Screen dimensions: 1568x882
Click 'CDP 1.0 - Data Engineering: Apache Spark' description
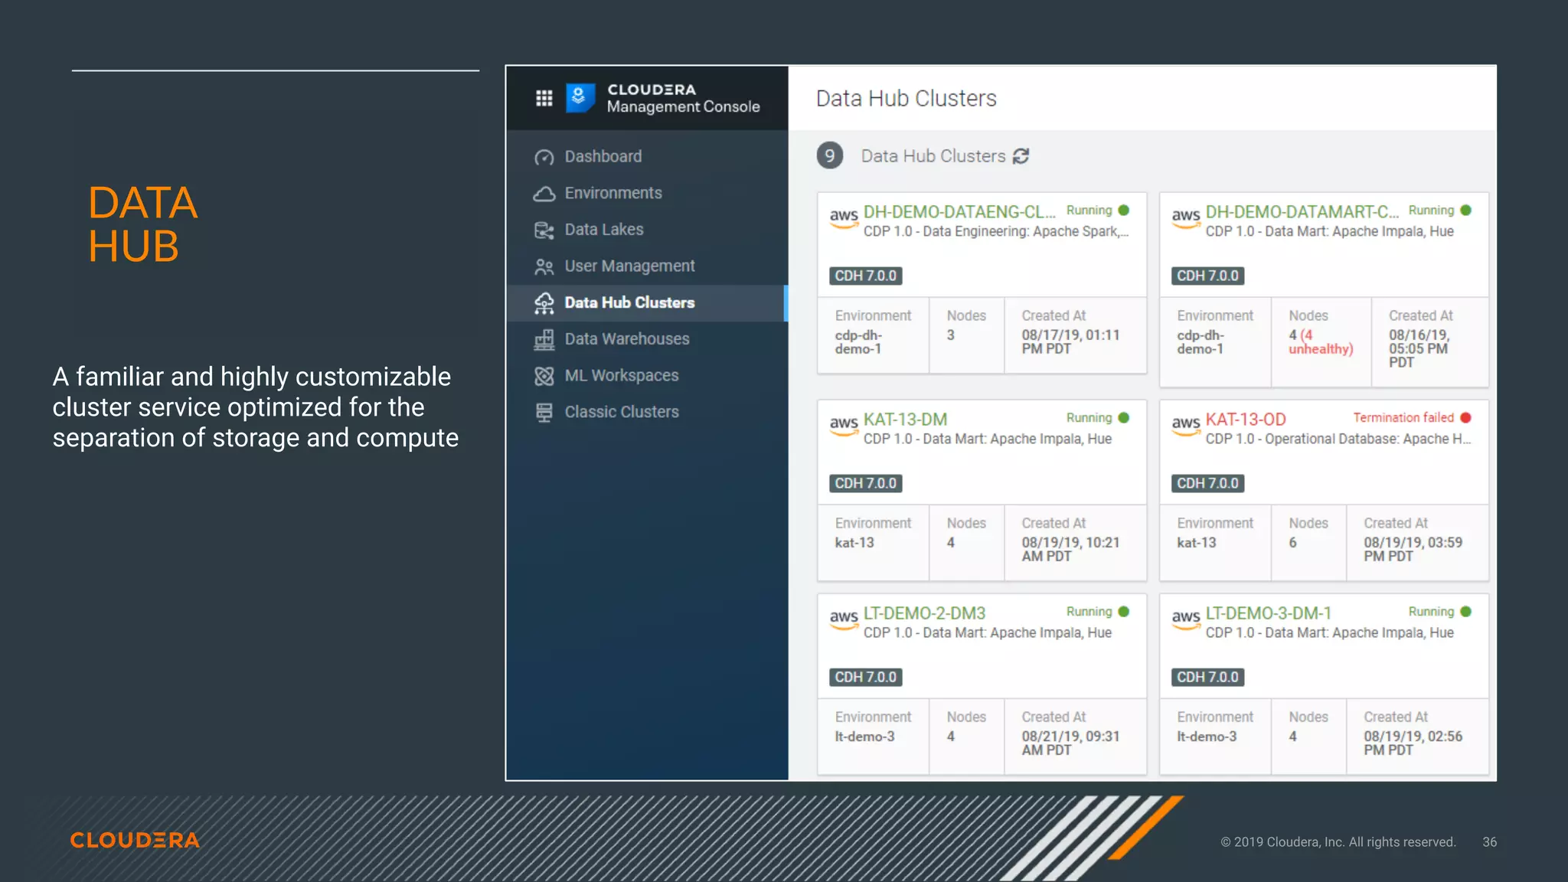pos(996,232)
